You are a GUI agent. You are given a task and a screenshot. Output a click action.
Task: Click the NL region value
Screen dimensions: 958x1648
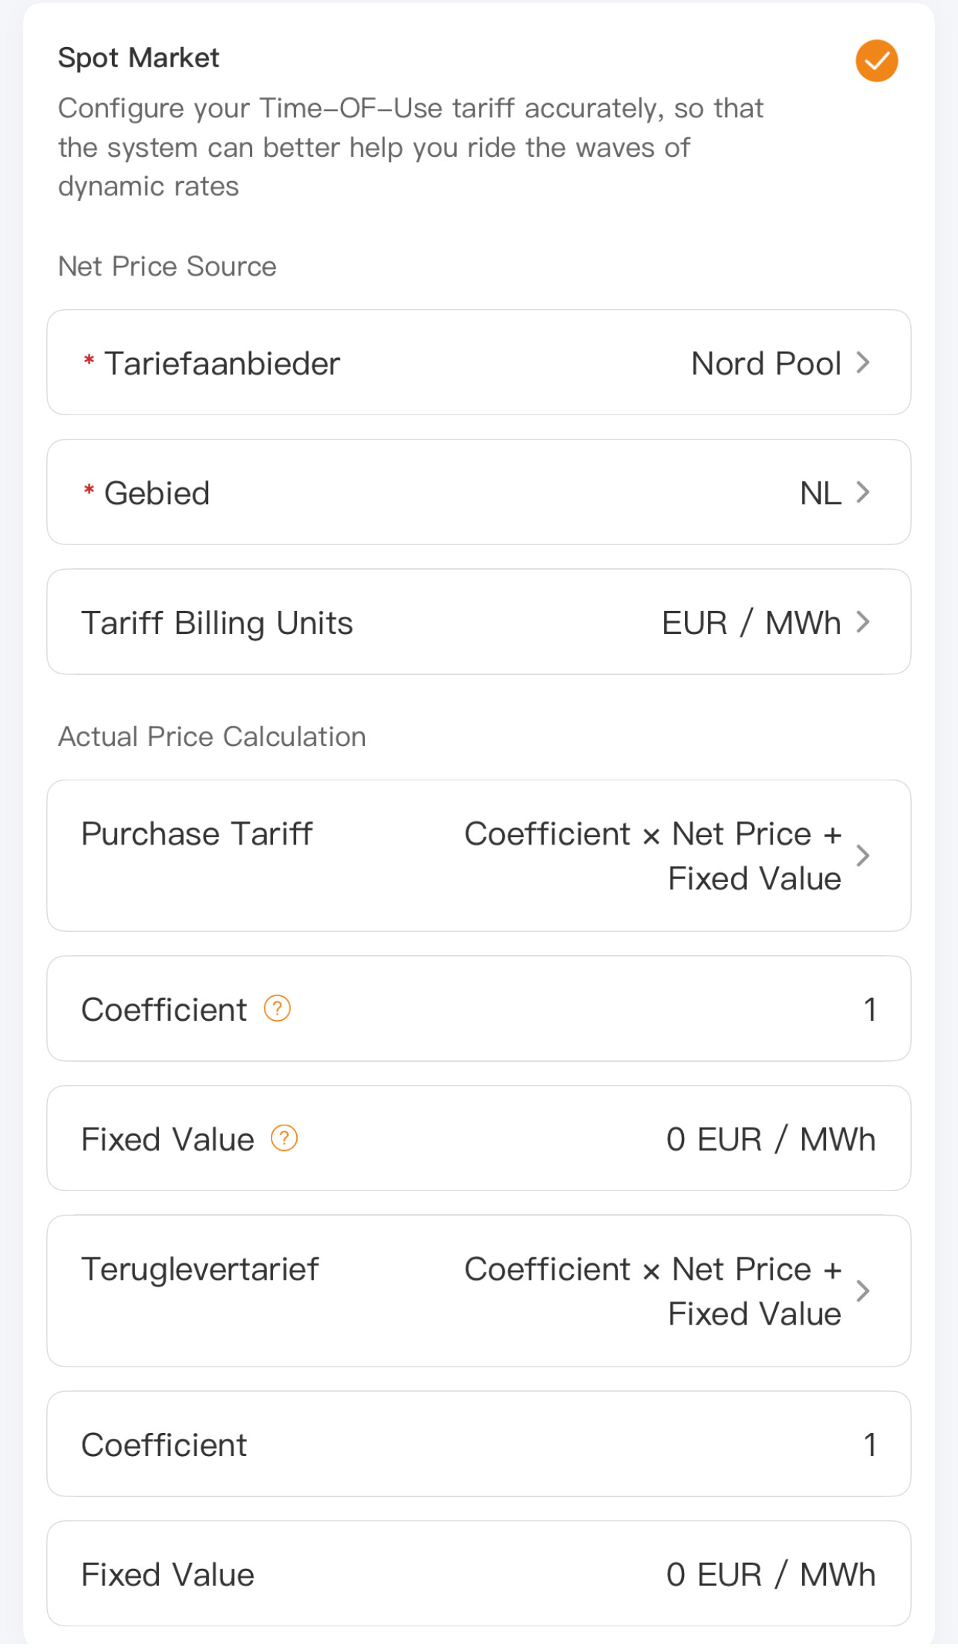(820, 493)
